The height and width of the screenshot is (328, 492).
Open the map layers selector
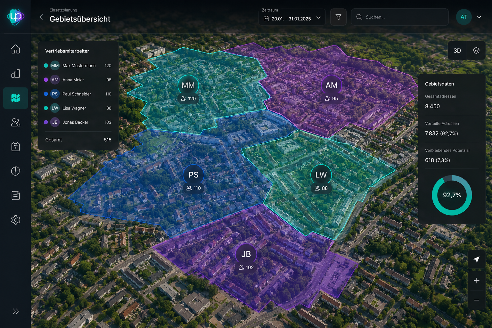point(476,51)
